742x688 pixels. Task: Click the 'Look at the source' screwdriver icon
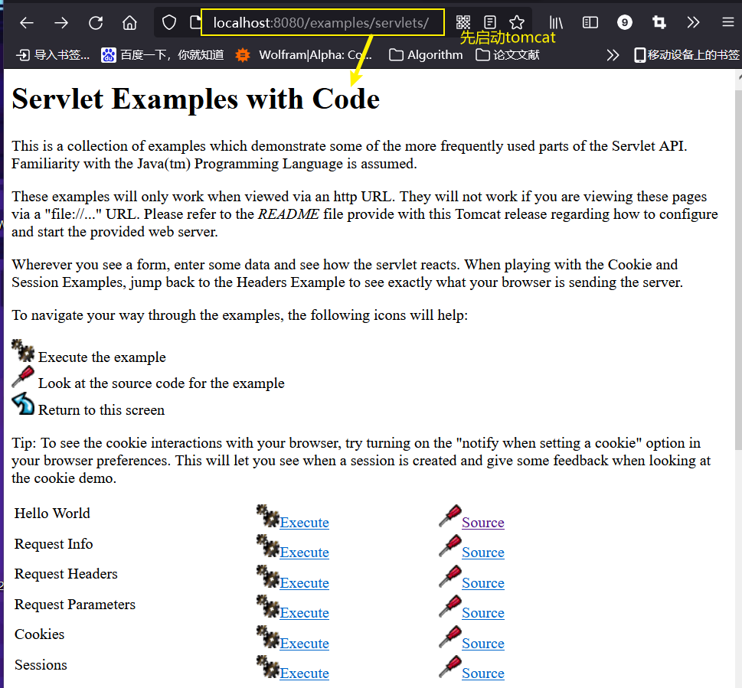tap(23, 377)
